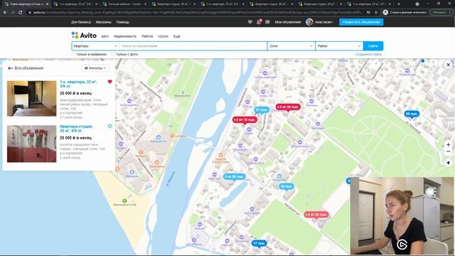455x256 pixels.
Task: Reload the page in browser
Action: 20,13
